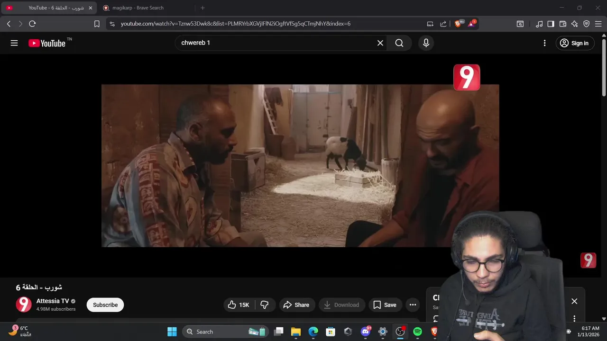Open Brave Shields lion icon
607x341 pixels.
pyautogui.click(x=459, y=24)
